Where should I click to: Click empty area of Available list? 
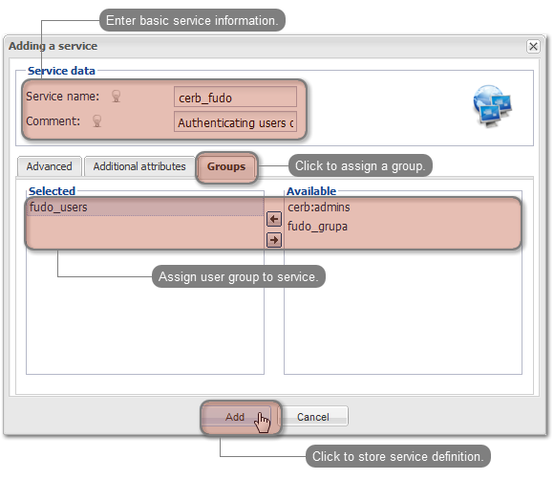click(403, 318)
